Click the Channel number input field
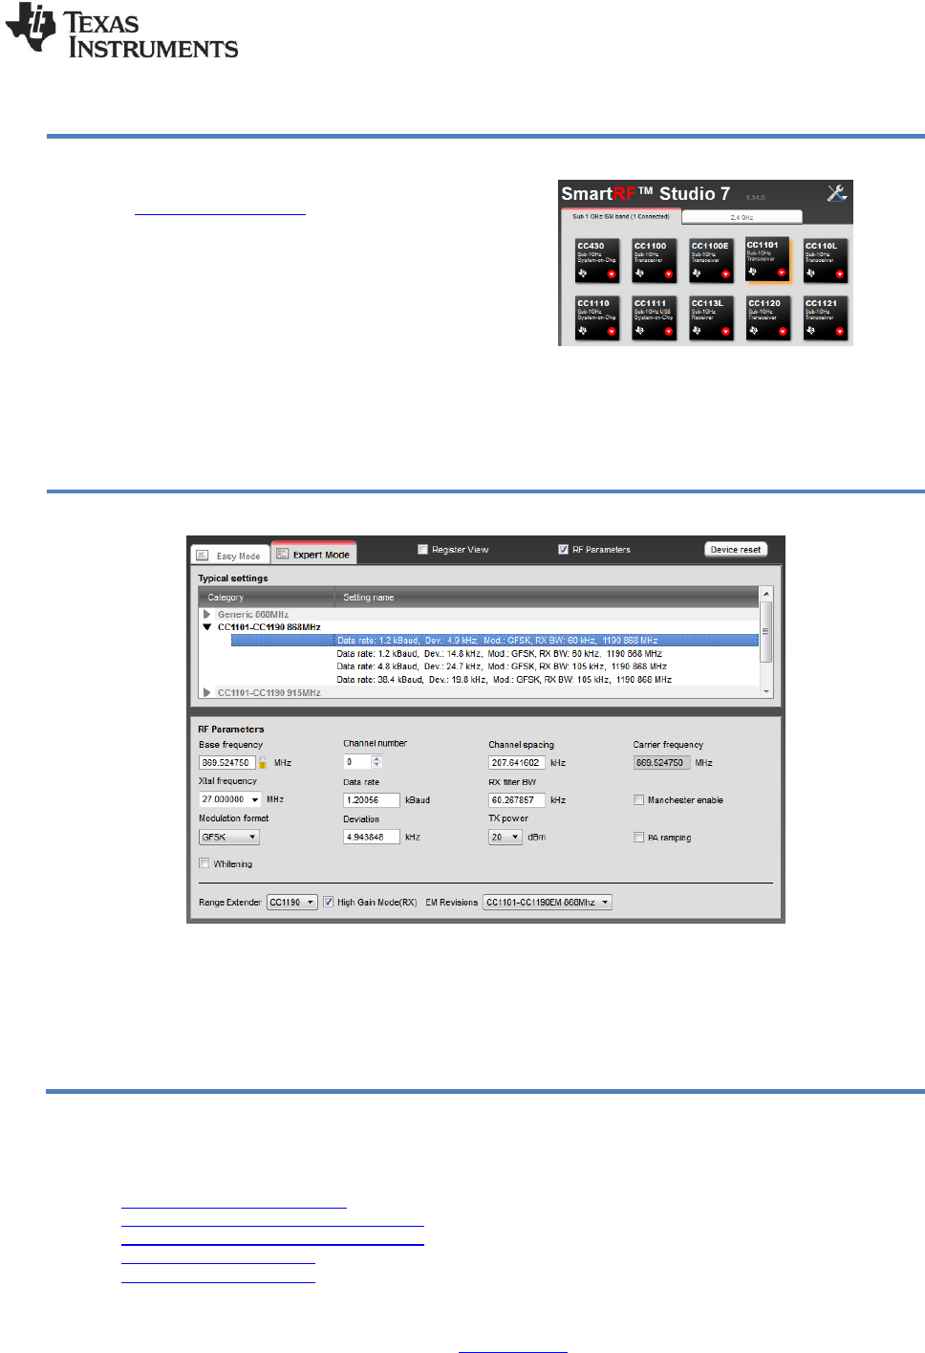Image resolution: width=925 pixels, height=1353 pixels. [x=357, y=762]
